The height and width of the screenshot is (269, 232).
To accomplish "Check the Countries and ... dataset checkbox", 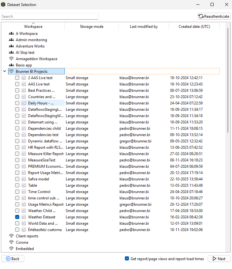I will [x=17, y=97].
